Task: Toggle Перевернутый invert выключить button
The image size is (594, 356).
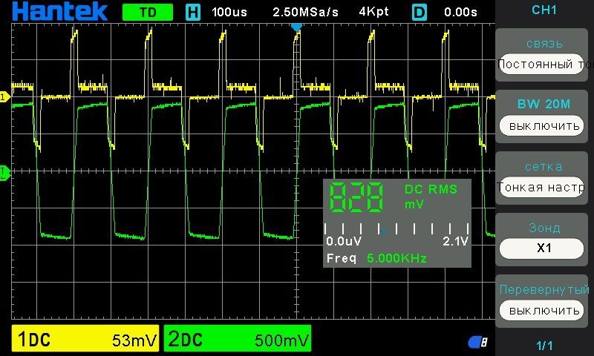Action: (x=544, y=310)
